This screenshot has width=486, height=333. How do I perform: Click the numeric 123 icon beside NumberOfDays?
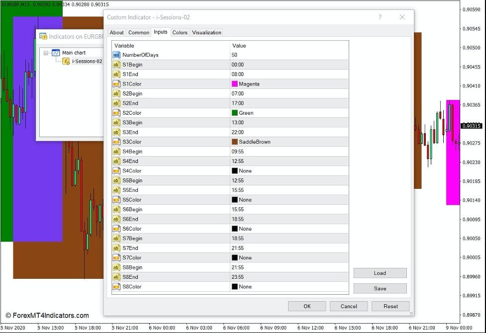tap(116, 55)
